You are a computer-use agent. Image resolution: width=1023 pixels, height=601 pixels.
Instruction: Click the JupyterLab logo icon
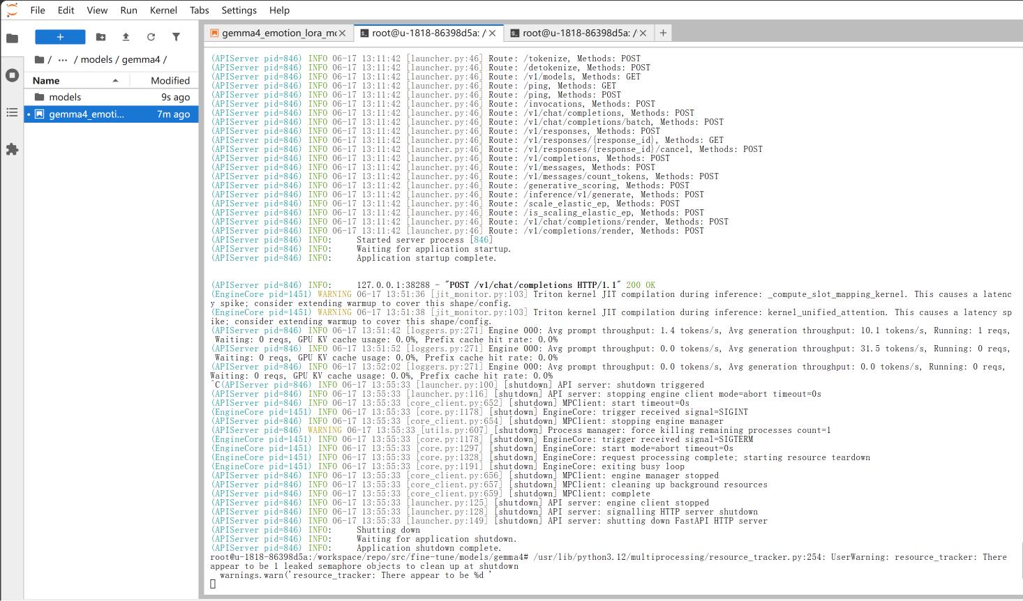click(12, 10)
